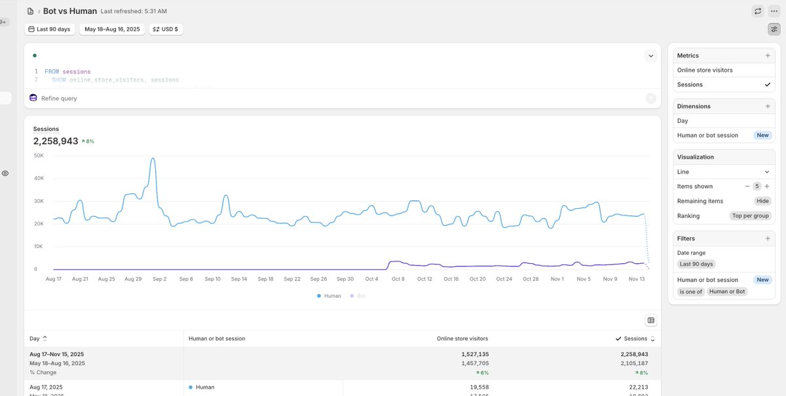
Task: Toggle Remaining items Hide setting
Action: coord(762,201)
